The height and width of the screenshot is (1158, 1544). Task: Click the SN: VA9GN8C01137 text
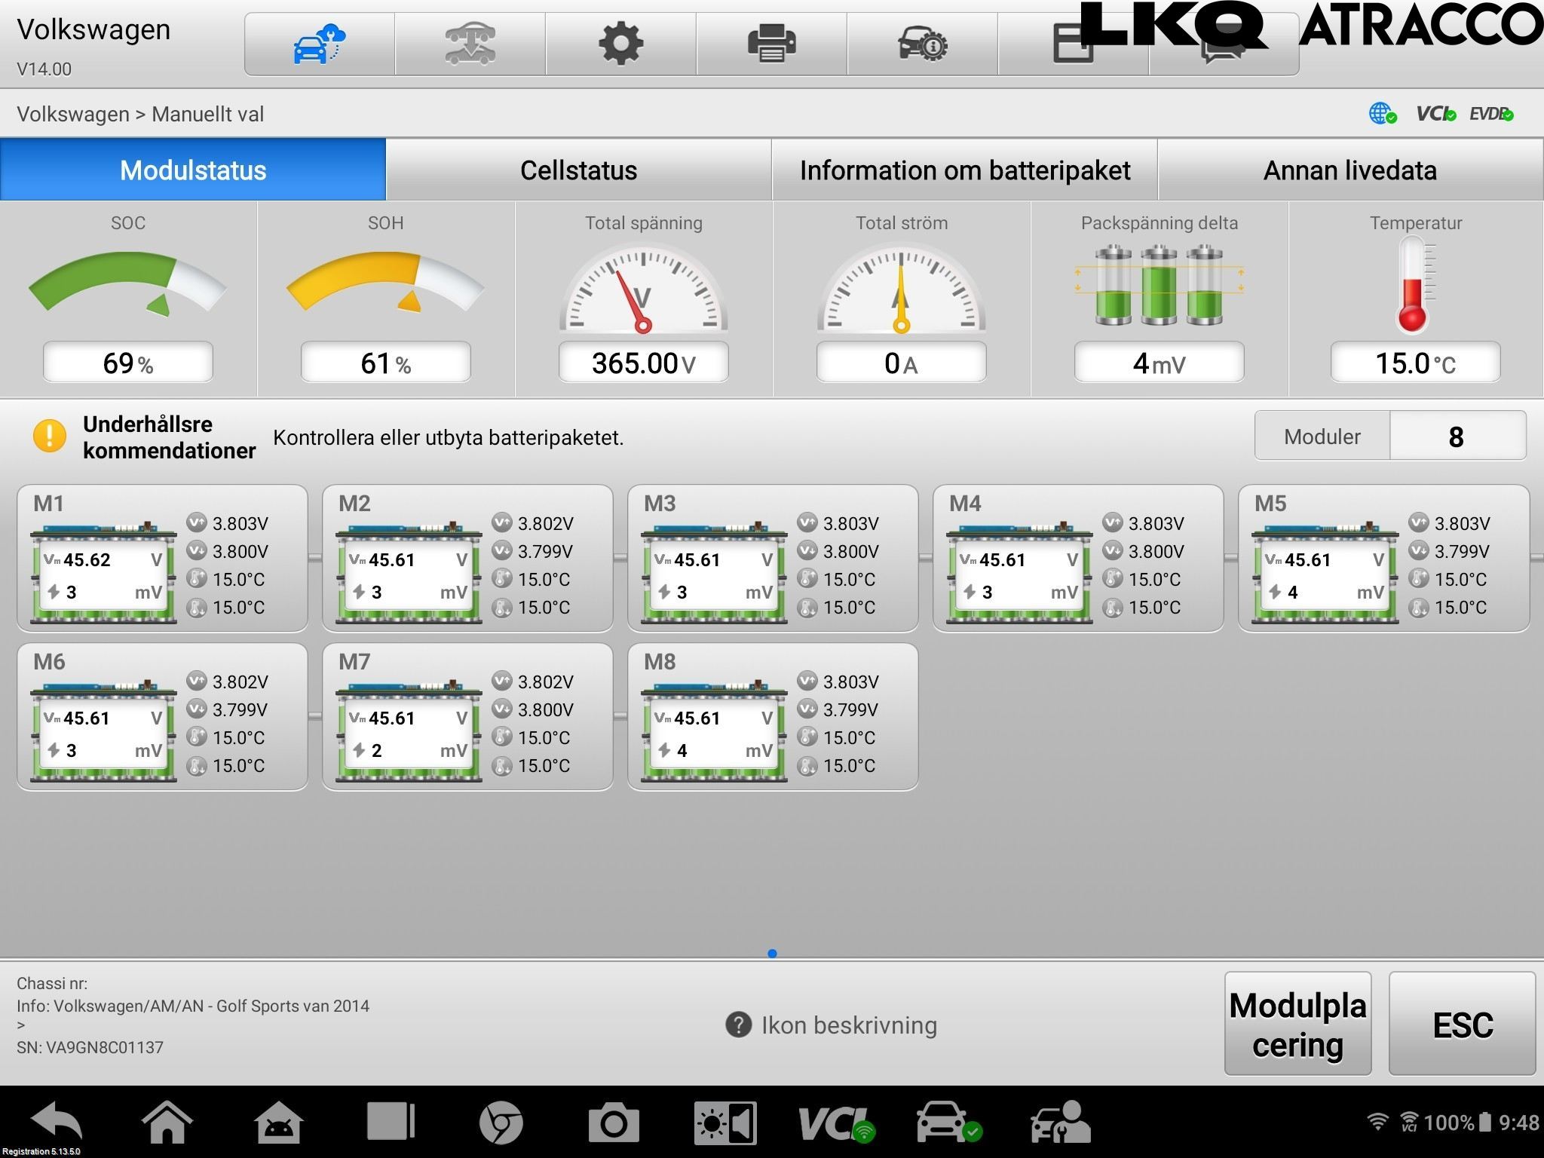coord(90,1046)
